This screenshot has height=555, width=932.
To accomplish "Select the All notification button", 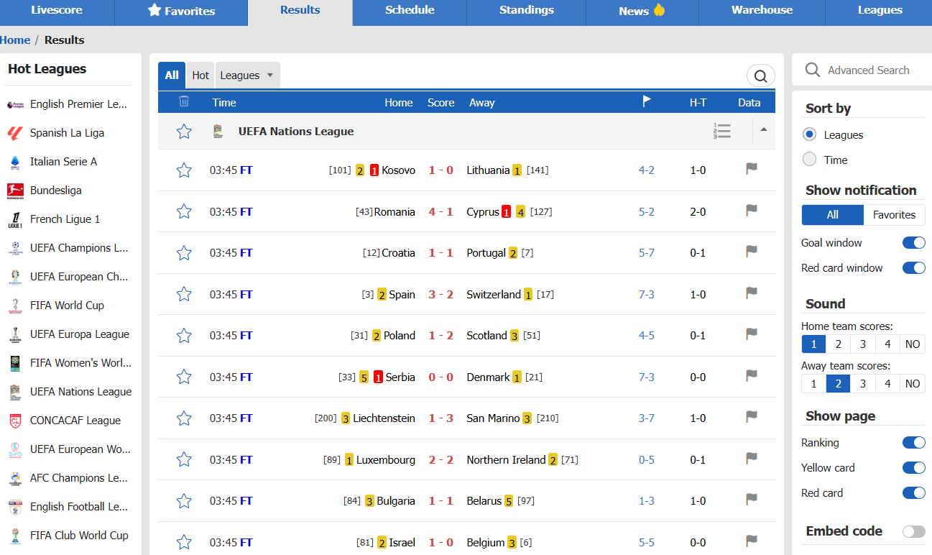I will [833, 215].
